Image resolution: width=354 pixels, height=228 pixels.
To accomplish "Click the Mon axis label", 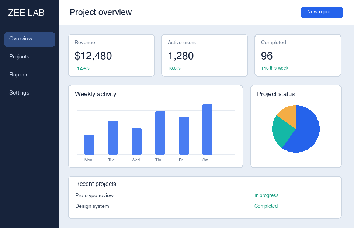I will (x=88, y=160).
